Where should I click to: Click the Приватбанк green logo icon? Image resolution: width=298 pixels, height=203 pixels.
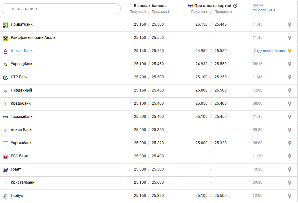tap(5, 25)
